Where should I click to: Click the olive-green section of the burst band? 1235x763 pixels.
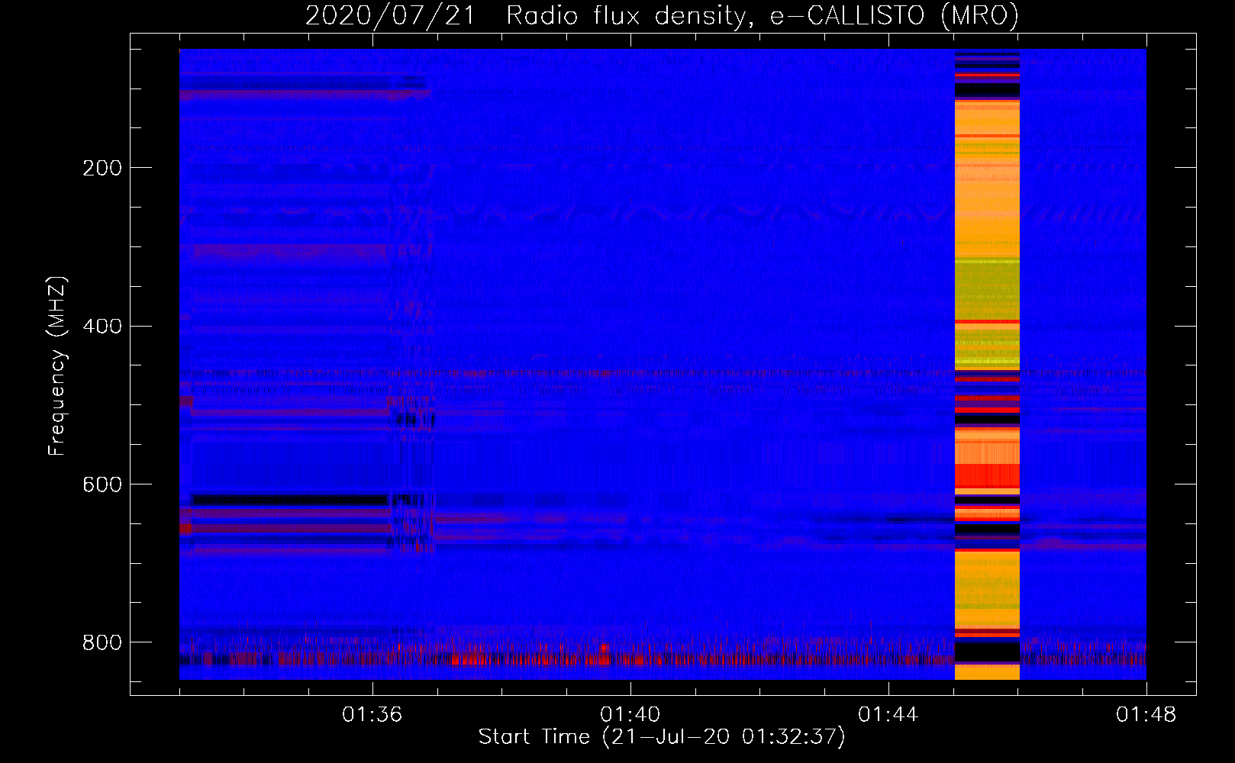click(987, 290)
